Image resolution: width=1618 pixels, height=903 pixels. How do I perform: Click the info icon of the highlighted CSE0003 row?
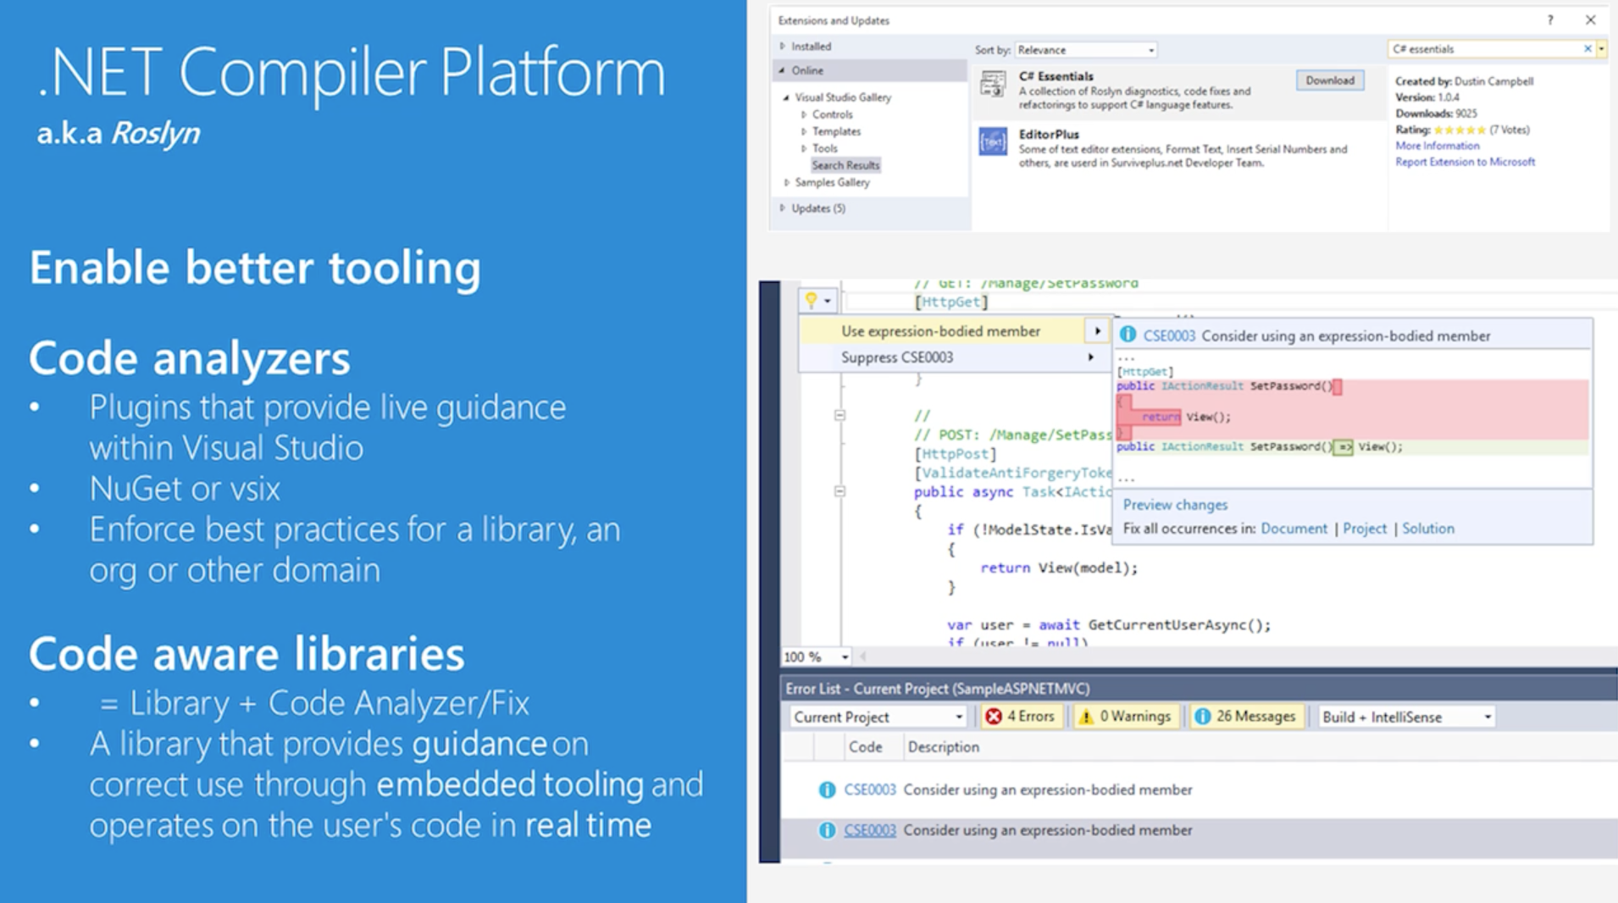pyautogui.click(x=827, y=830)
